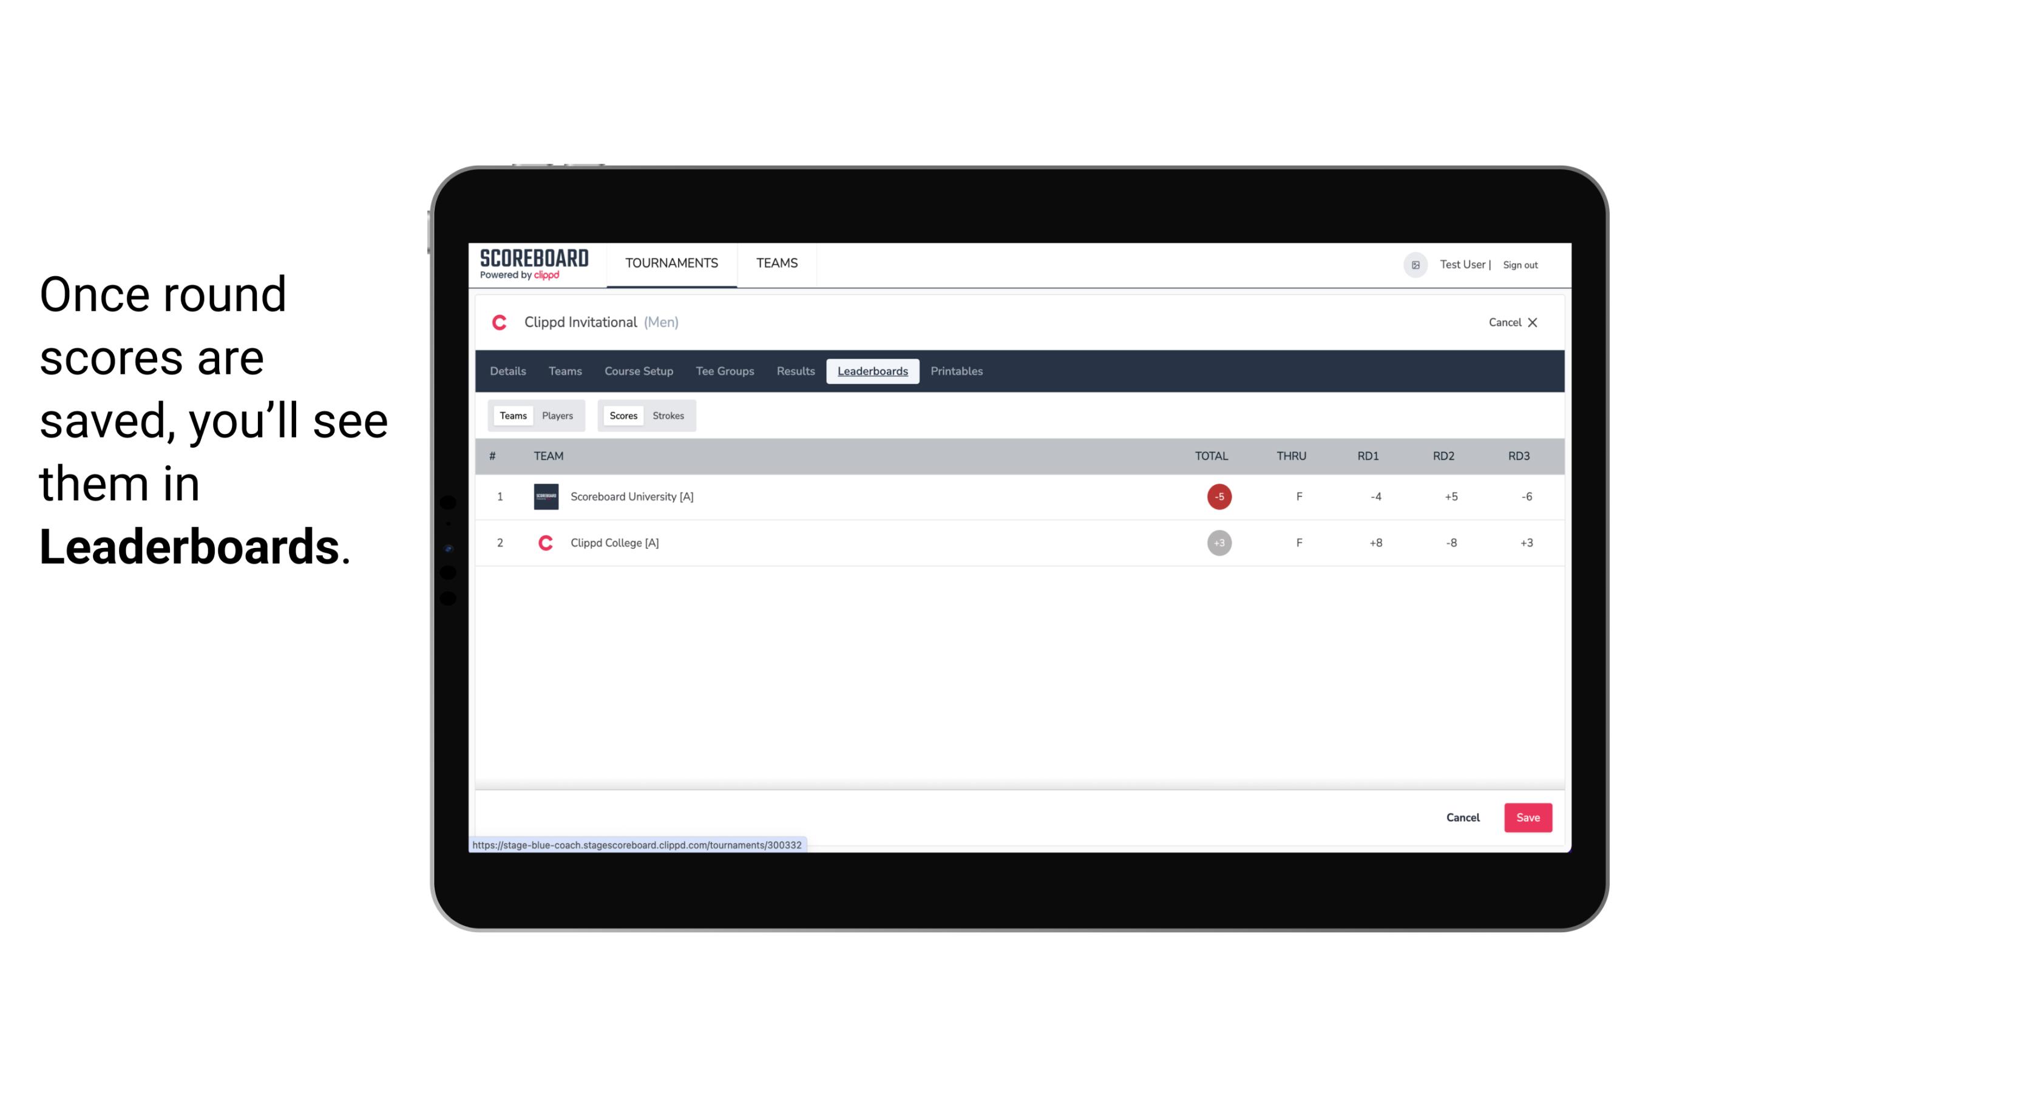The width and height of the screenshot is (2037, 1096).
Task: Select the Teams tab in leaderboard
Action: [512, 416]
